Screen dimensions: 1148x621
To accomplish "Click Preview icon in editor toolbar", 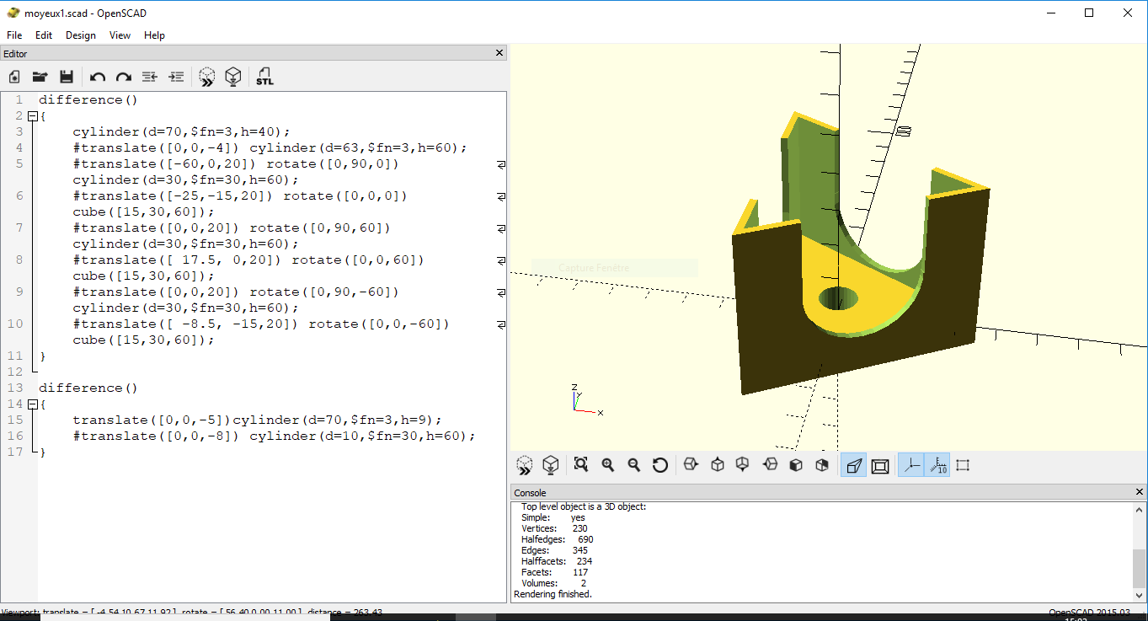I will coord(206,77).
